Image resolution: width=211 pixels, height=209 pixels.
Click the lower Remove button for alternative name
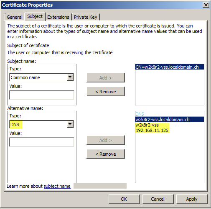(x=106, y=154)
